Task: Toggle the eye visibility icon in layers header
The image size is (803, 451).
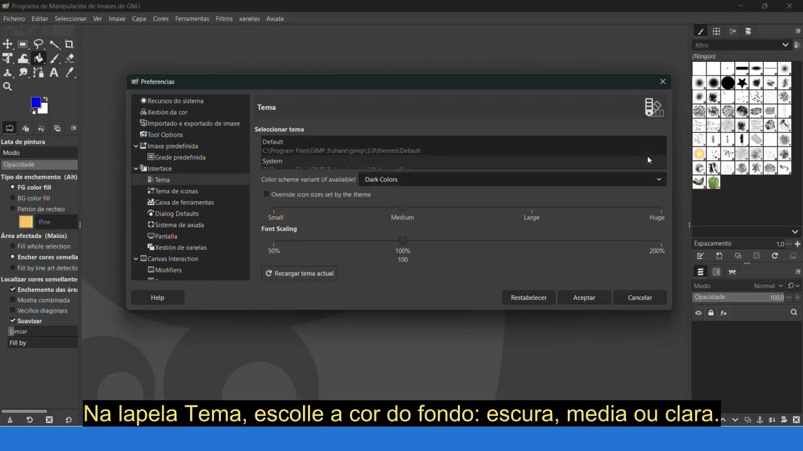Action: tap(698, 313)
